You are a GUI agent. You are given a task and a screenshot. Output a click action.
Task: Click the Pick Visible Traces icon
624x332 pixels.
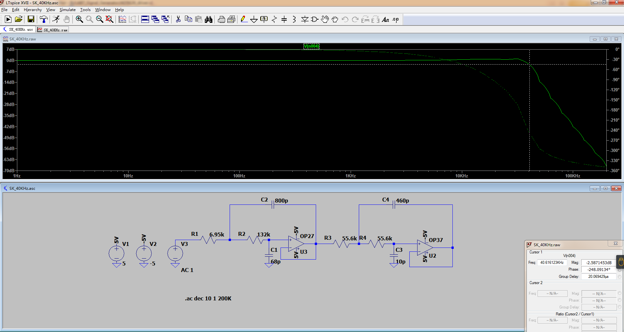pyautogui.click(x=122, y=20)
